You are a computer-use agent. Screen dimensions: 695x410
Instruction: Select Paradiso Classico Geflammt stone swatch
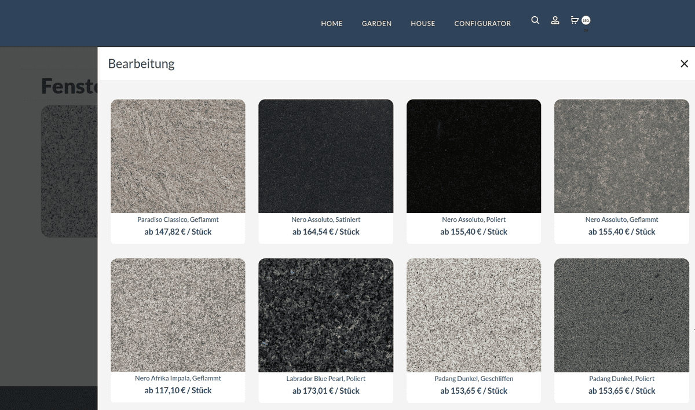[178, 156]
